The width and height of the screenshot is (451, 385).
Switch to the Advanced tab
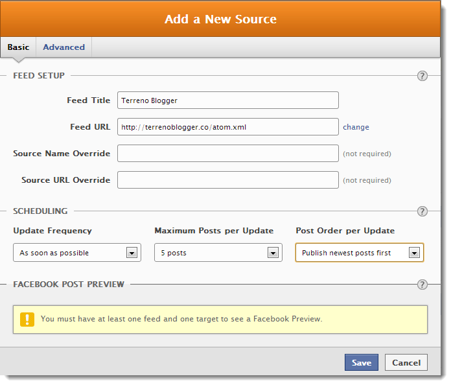(64, 47)
